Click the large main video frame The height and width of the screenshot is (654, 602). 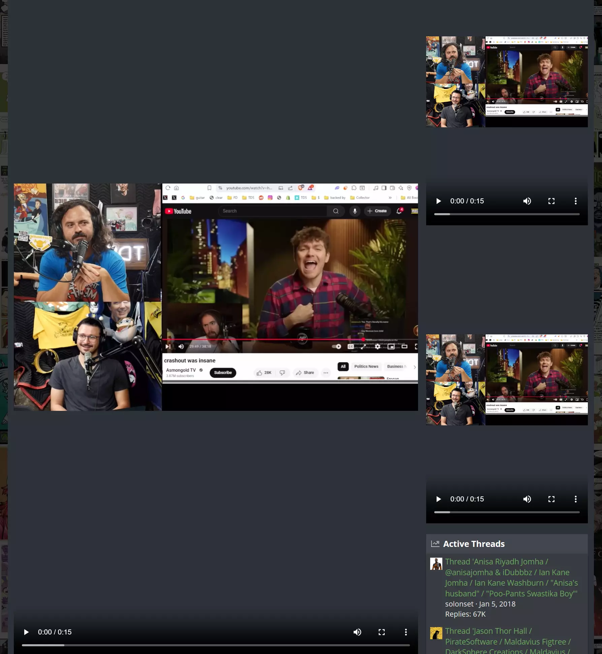click(216, 297)
